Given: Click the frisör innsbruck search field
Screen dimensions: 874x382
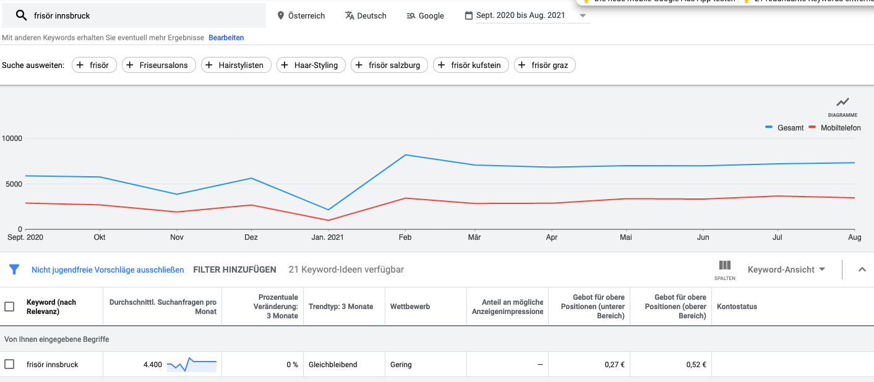Looking at the screenshot, I should point(134,15).
